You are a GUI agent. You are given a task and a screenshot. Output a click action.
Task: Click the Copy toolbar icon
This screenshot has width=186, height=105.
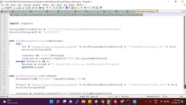[26, 8]
